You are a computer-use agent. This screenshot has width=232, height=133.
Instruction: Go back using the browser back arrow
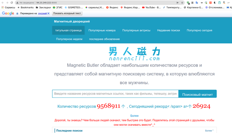pos(3,3)
